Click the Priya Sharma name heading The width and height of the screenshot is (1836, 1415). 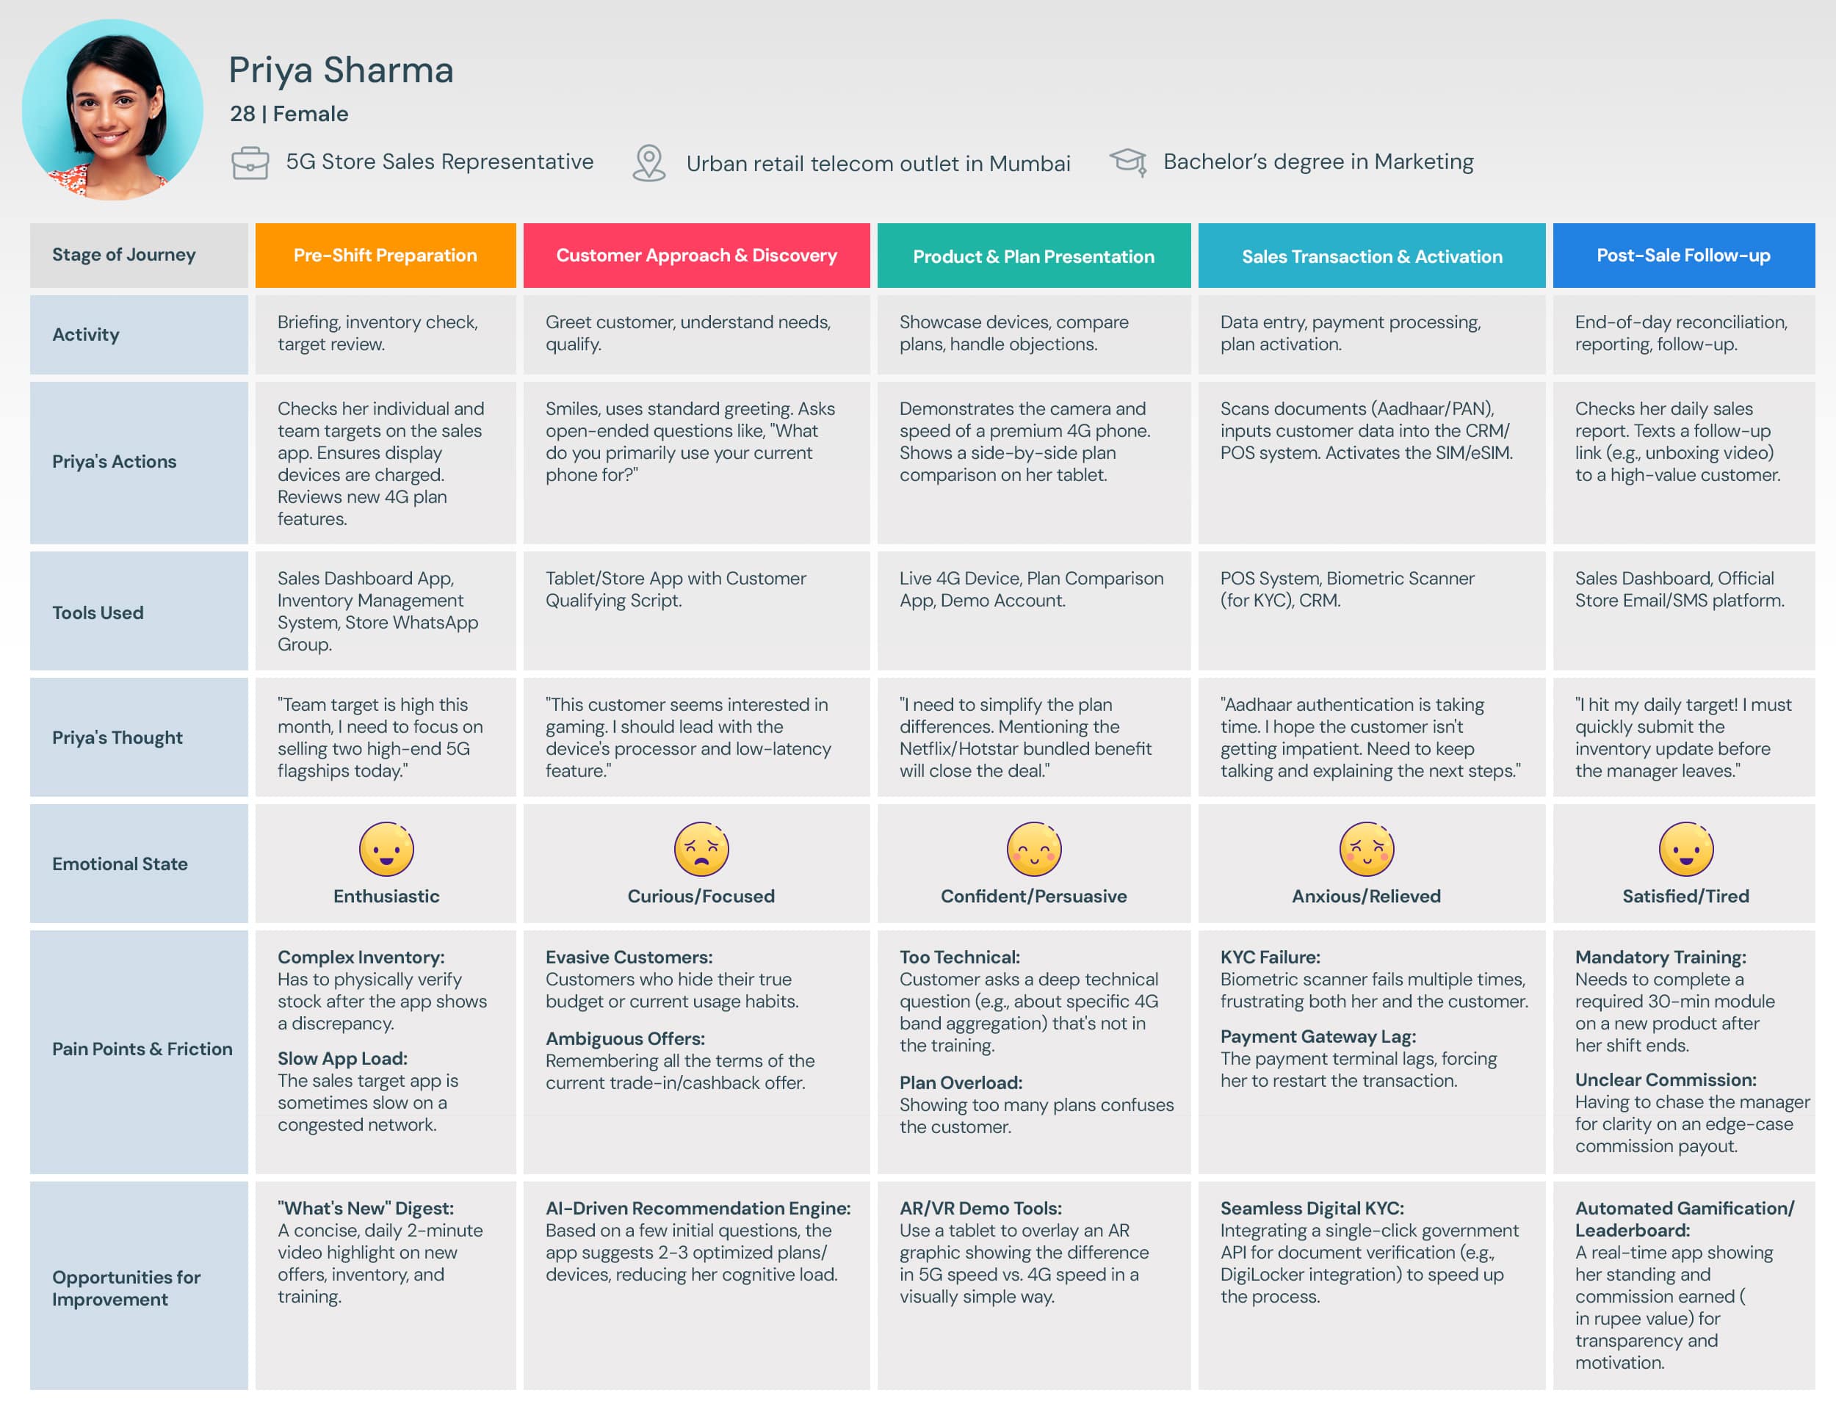[x=341, y=70]
